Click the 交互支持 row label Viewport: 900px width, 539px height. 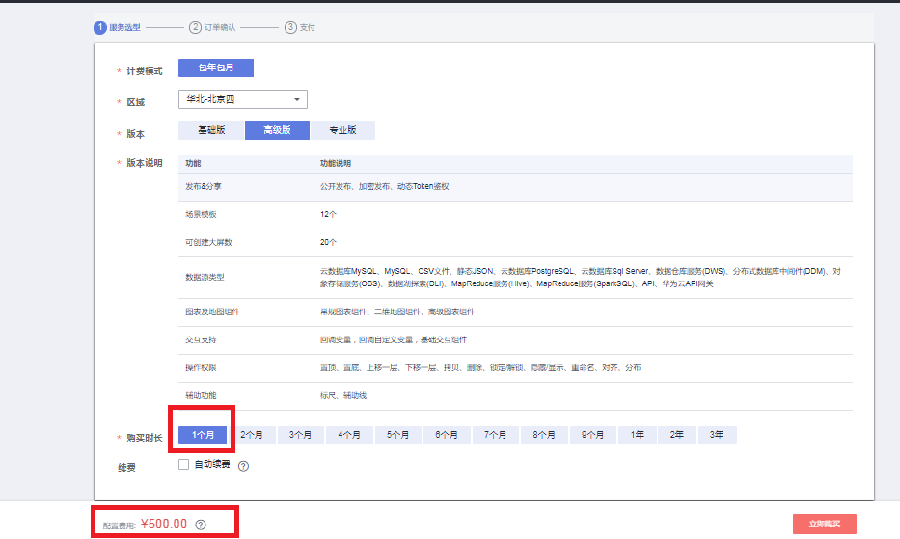(201, 340)
